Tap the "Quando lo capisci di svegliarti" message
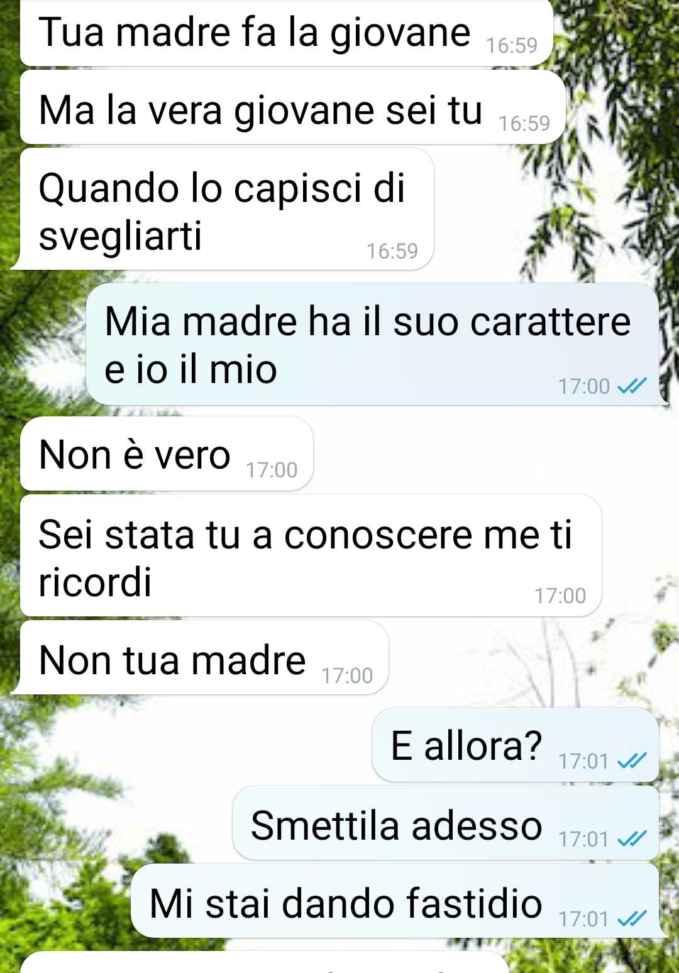This screenshot has height=973, width=679. [x=226, y=209]
